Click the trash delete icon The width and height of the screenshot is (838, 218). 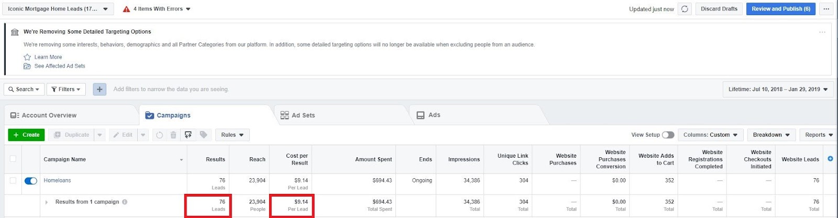point(173,135)
